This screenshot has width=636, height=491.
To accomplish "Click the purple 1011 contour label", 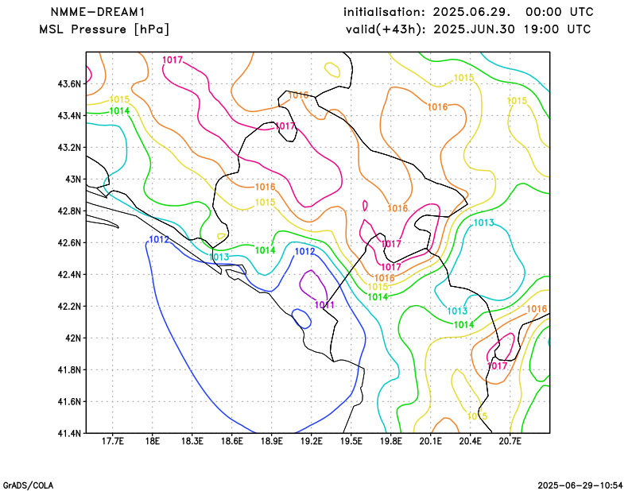I will pos(324,305).
